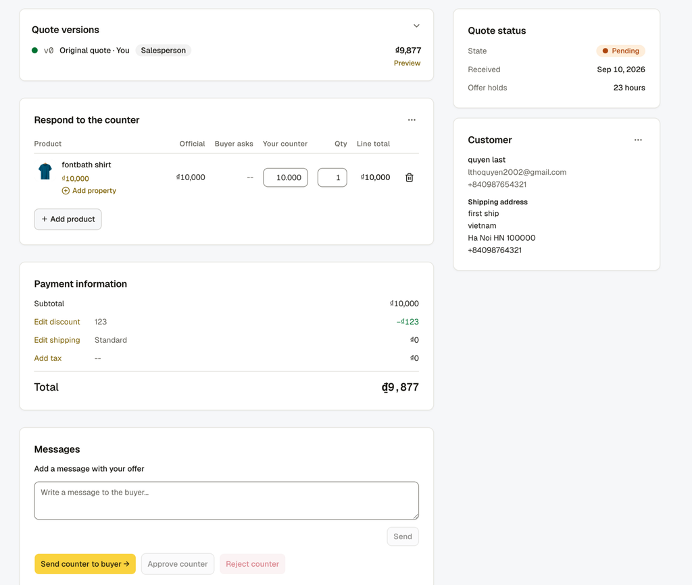Click the Standard shipping method text
692x585 pixels.
pyautogui.click(x=111, y=340)
